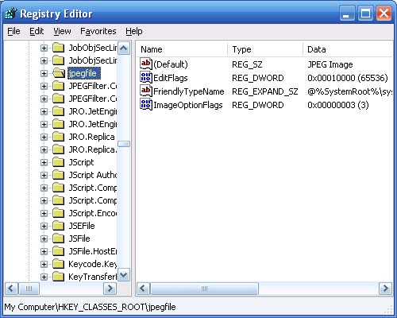Select the FriendlyTypeName string value icon
The height and width of the screenshot is (318, 397).
pos(146,91)
